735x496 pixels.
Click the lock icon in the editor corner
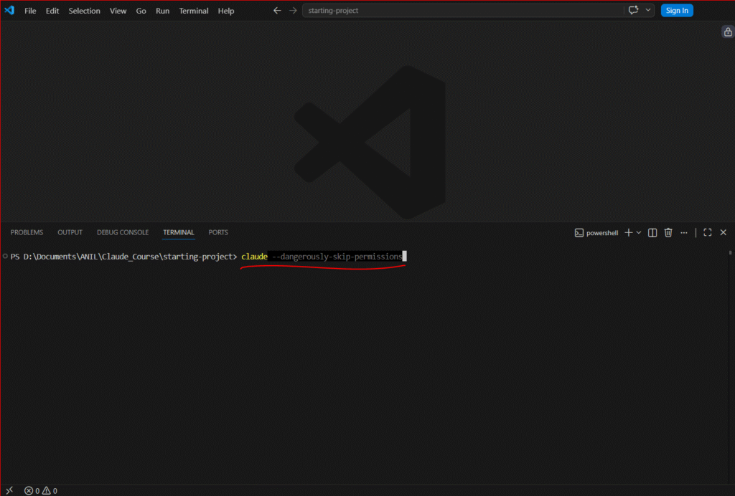click(x=728, y=32)
